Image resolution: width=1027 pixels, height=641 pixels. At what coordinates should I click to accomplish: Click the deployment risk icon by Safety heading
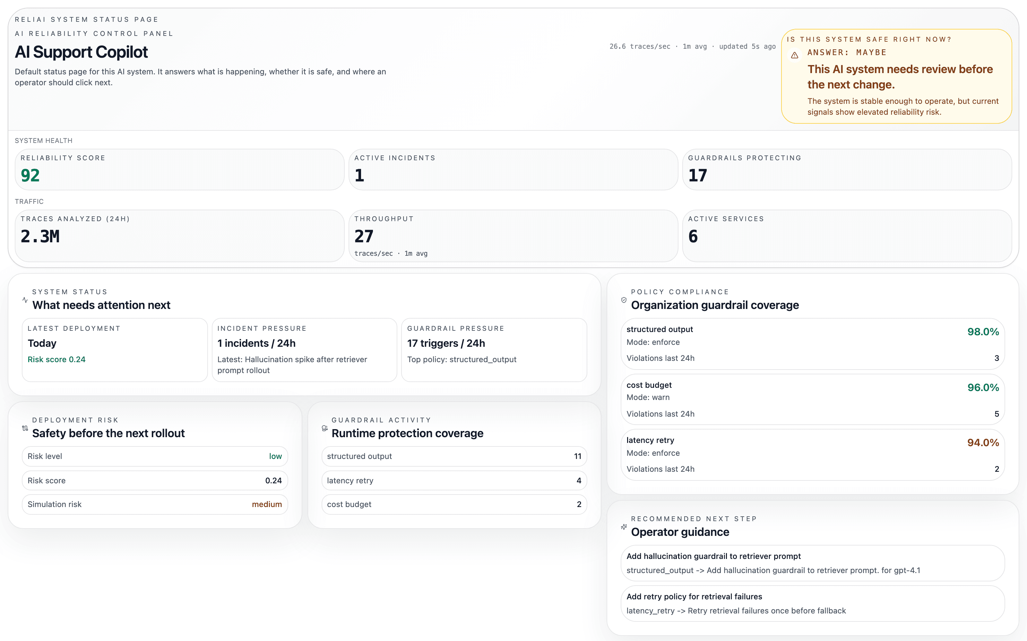(25, 428)
